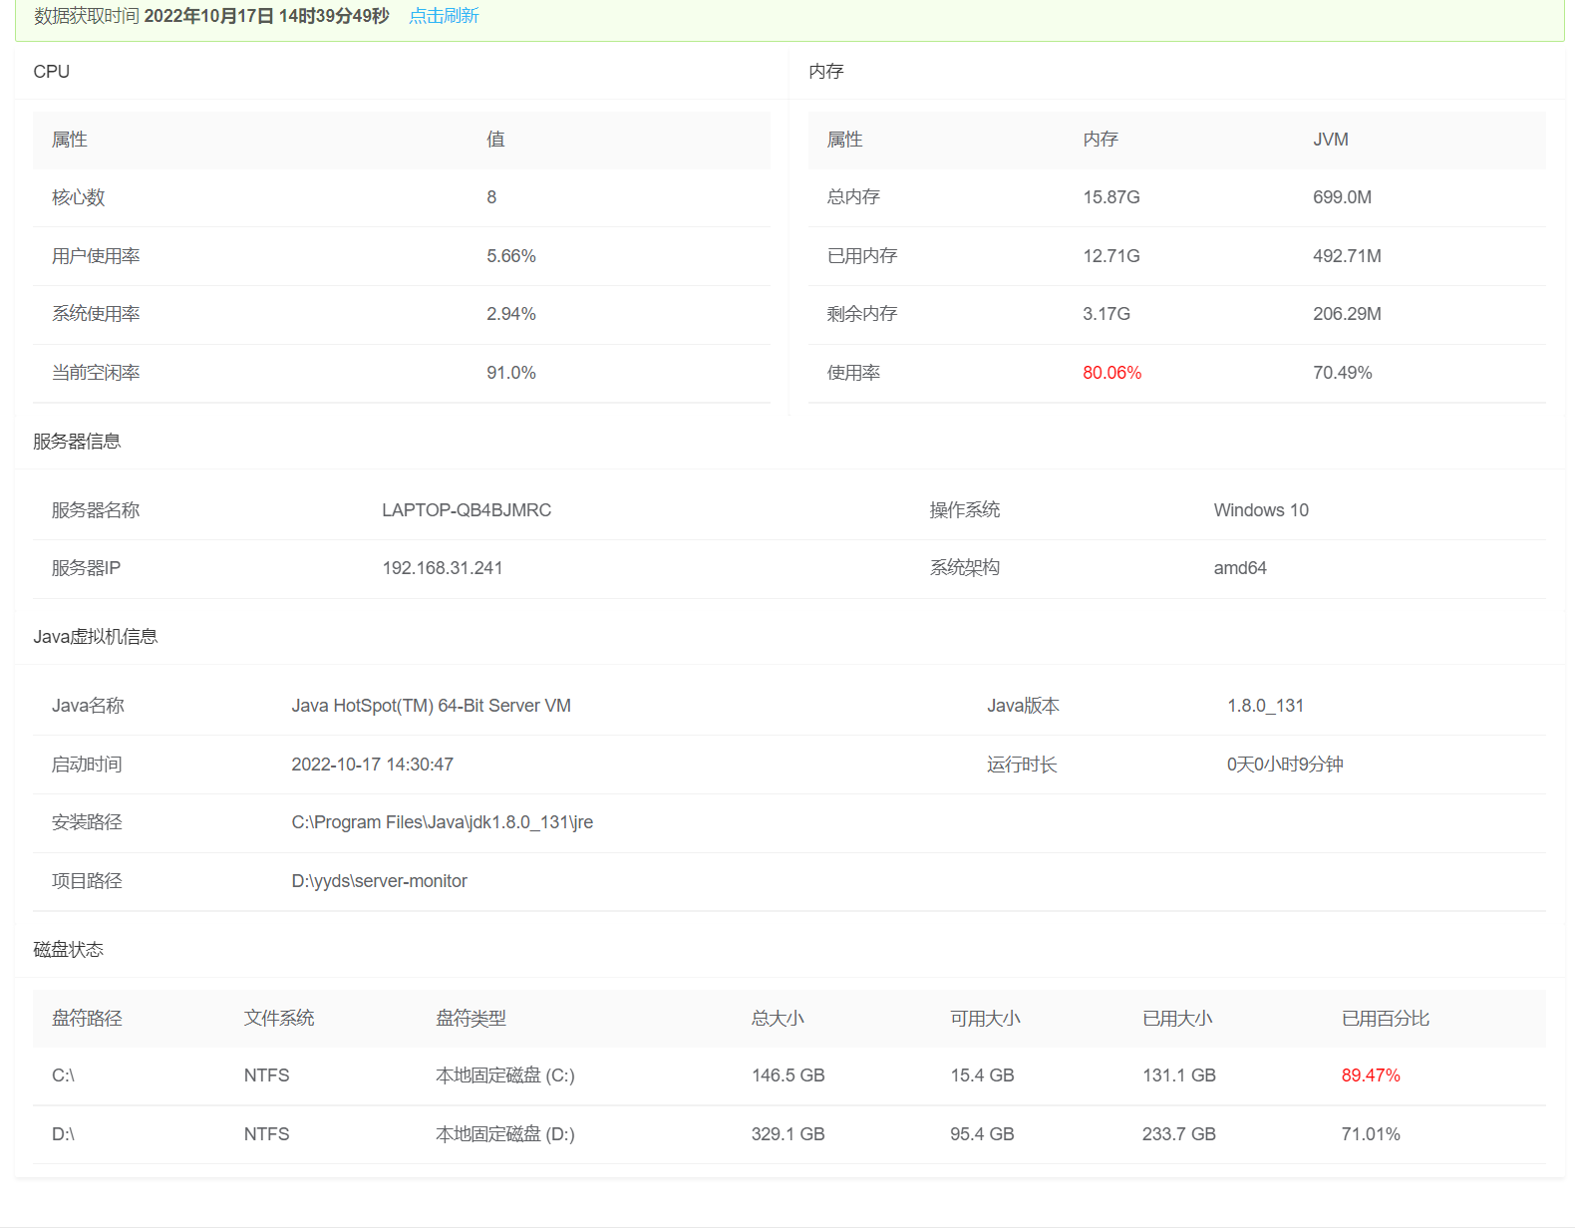
Task: Select the amd64 architecture value
Action: [1240, 568]
